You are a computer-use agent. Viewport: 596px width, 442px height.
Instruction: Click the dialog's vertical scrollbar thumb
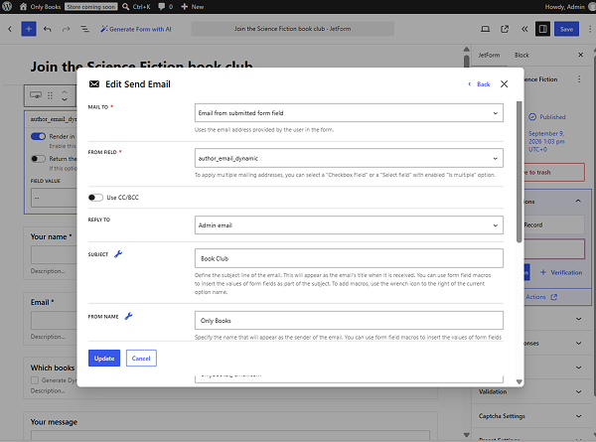click(x=520, y=172)
